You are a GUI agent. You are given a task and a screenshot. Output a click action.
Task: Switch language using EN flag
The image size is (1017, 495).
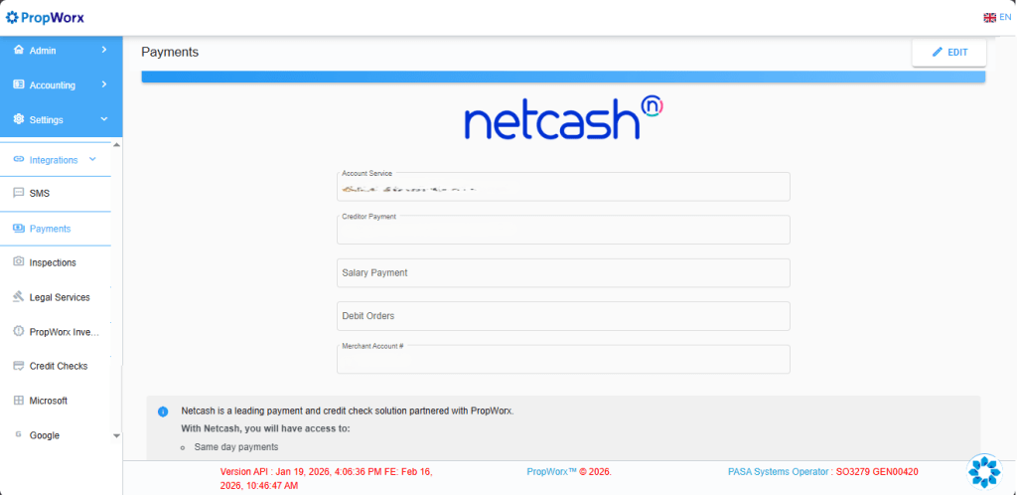996,17
